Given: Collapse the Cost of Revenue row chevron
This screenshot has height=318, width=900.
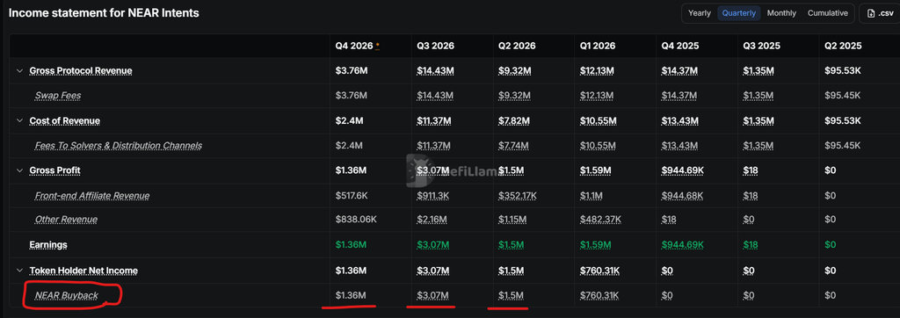Looking at the screenshot, I should coord(19,121).
